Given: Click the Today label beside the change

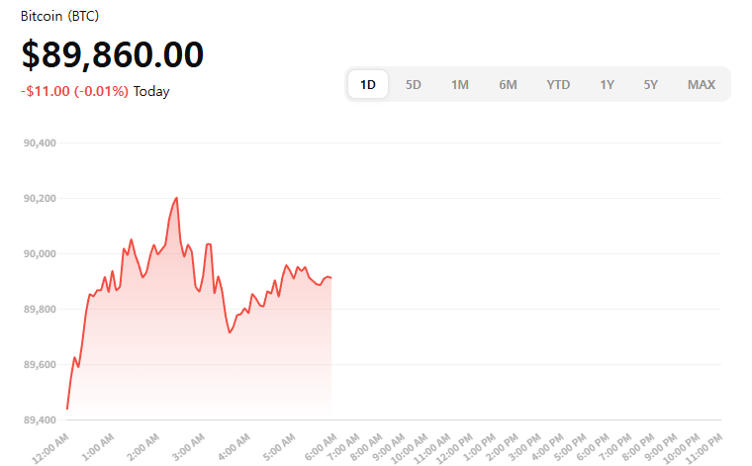Looking at the screenshot, I should (x=151, y=91).
